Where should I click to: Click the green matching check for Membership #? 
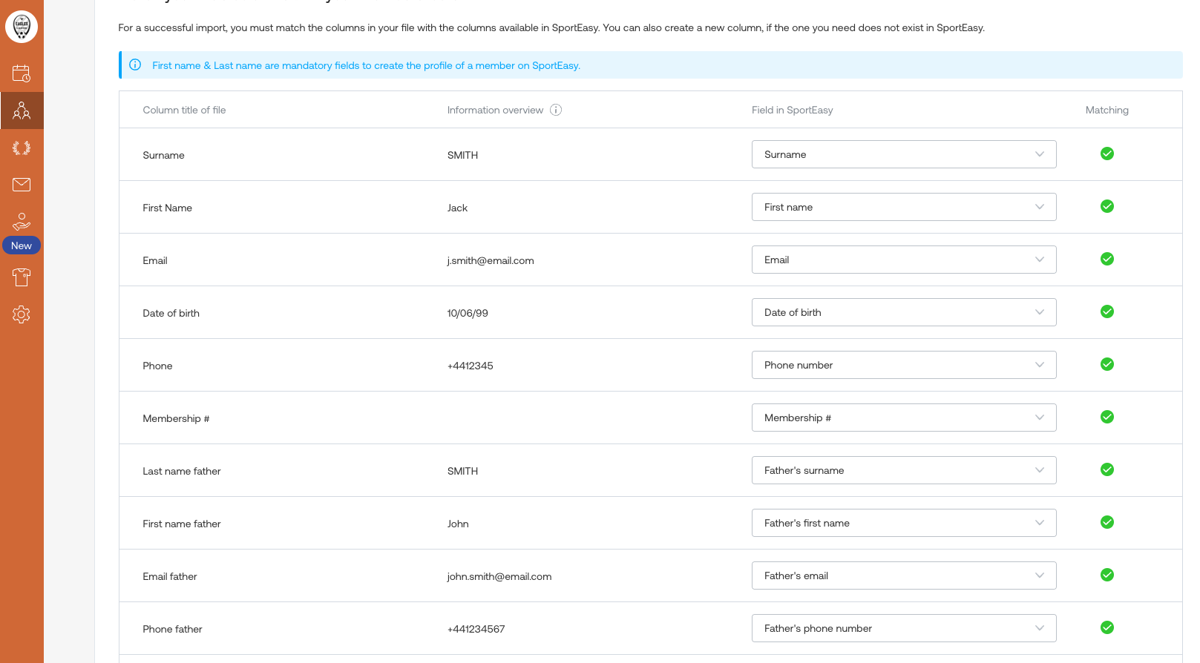point(1106,417)
